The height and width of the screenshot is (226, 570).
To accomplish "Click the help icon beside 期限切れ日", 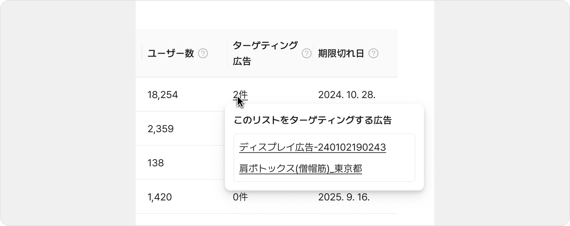I will point(373,53).
